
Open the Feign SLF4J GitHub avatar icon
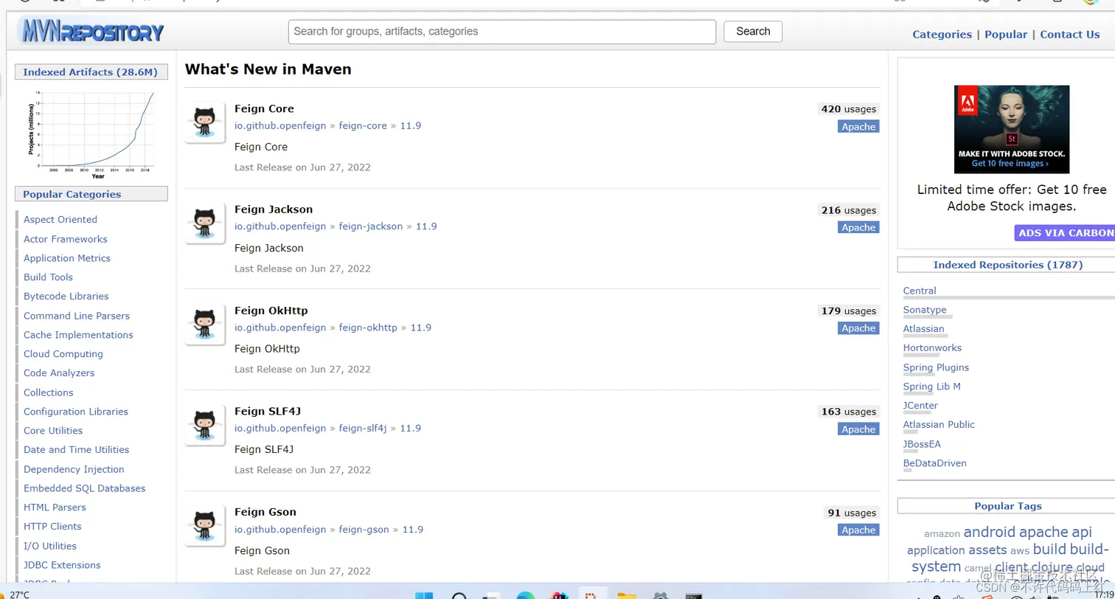click(204, 426)
